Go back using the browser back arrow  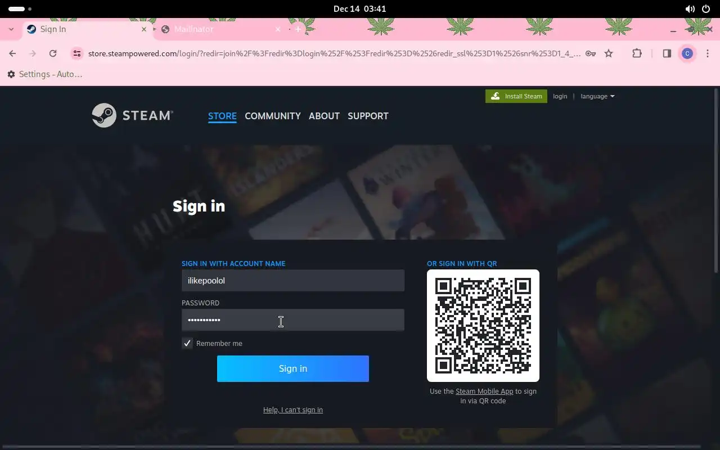[x=12, y=53]
